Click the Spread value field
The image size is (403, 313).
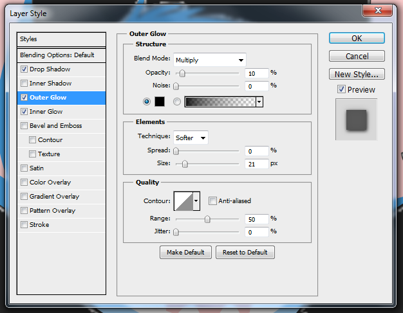257,151
